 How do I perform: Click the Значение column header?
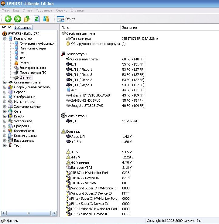point(169,28)
